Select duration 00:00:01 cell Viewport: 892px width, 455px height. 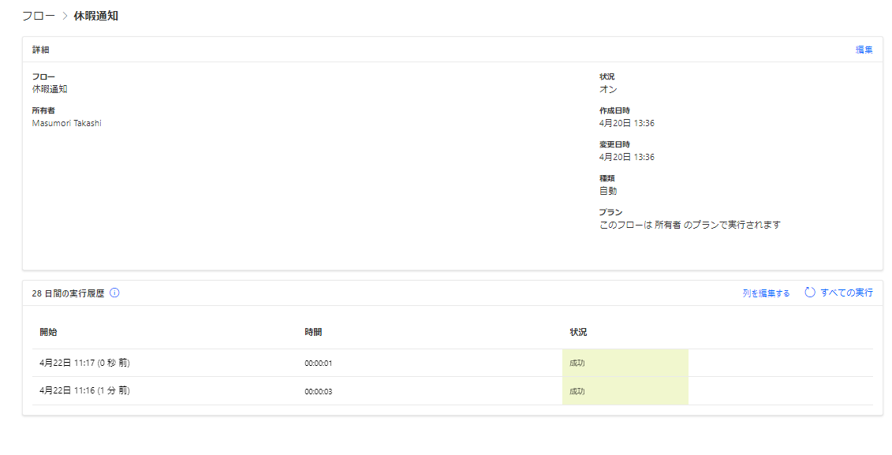318,364
